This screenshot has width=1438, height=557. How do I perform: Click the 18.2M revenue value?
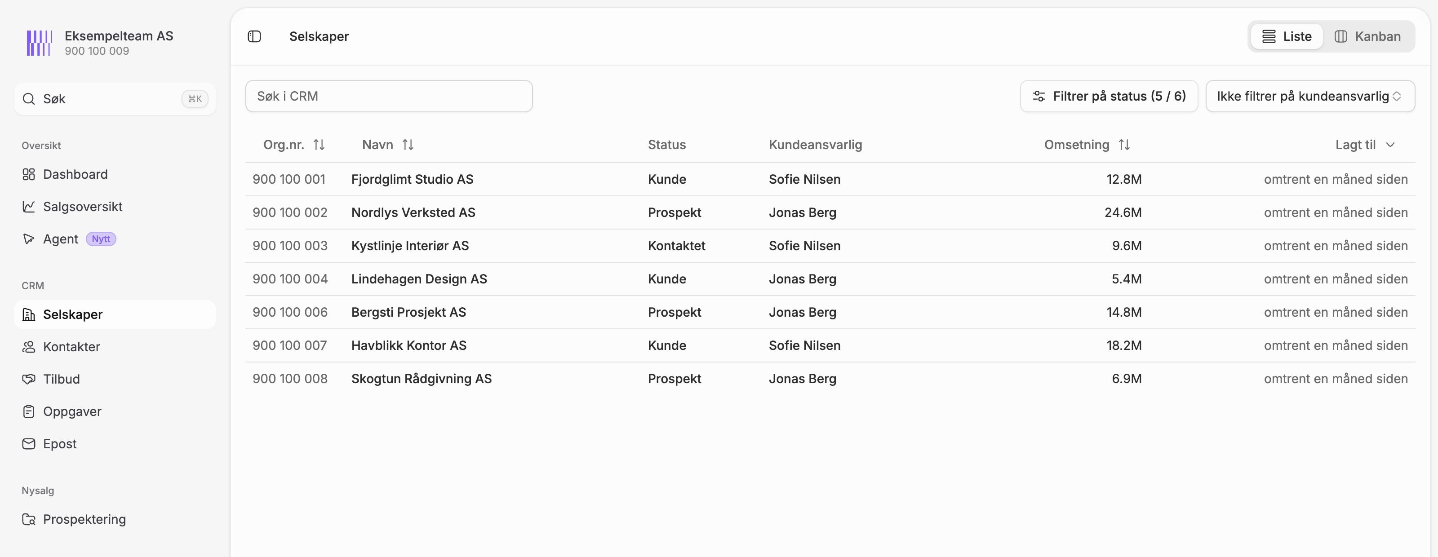[1124, 345]
